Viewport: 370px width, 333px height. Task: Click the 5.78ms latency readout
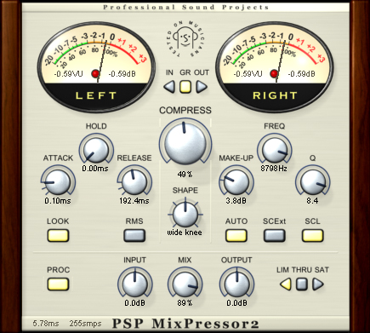[46, 324]
